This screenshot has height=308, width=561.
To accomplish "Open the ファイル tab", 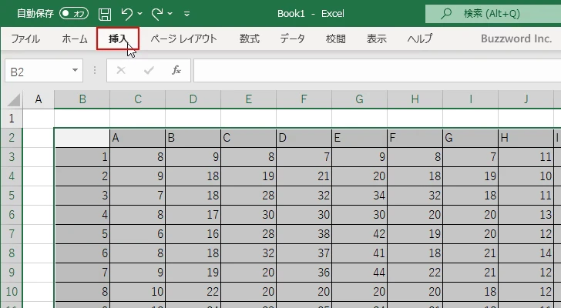I will (25, 38).
